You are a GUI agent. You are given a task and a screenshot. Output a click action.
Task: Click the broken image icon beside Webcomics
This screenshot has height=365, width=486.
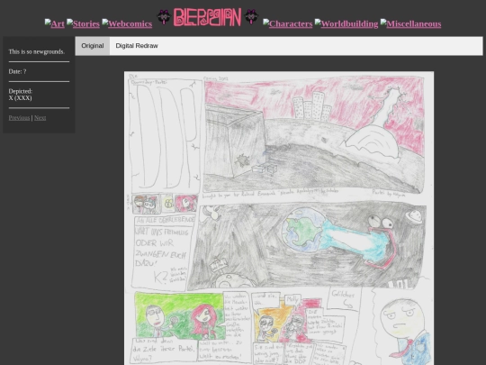coord(105,22)
